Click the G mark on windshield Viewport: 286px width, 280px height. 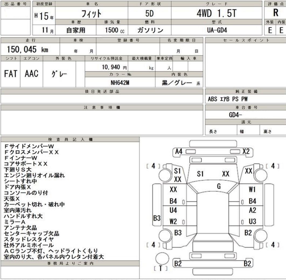[219, 186]
